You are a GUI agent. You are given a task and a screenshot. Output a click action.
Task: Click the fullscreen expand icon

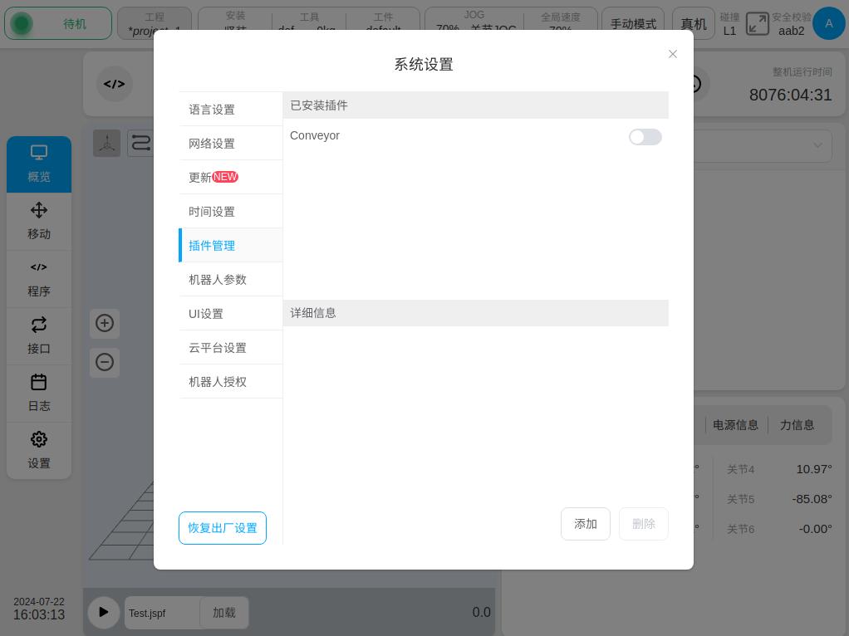click(757, 23)
